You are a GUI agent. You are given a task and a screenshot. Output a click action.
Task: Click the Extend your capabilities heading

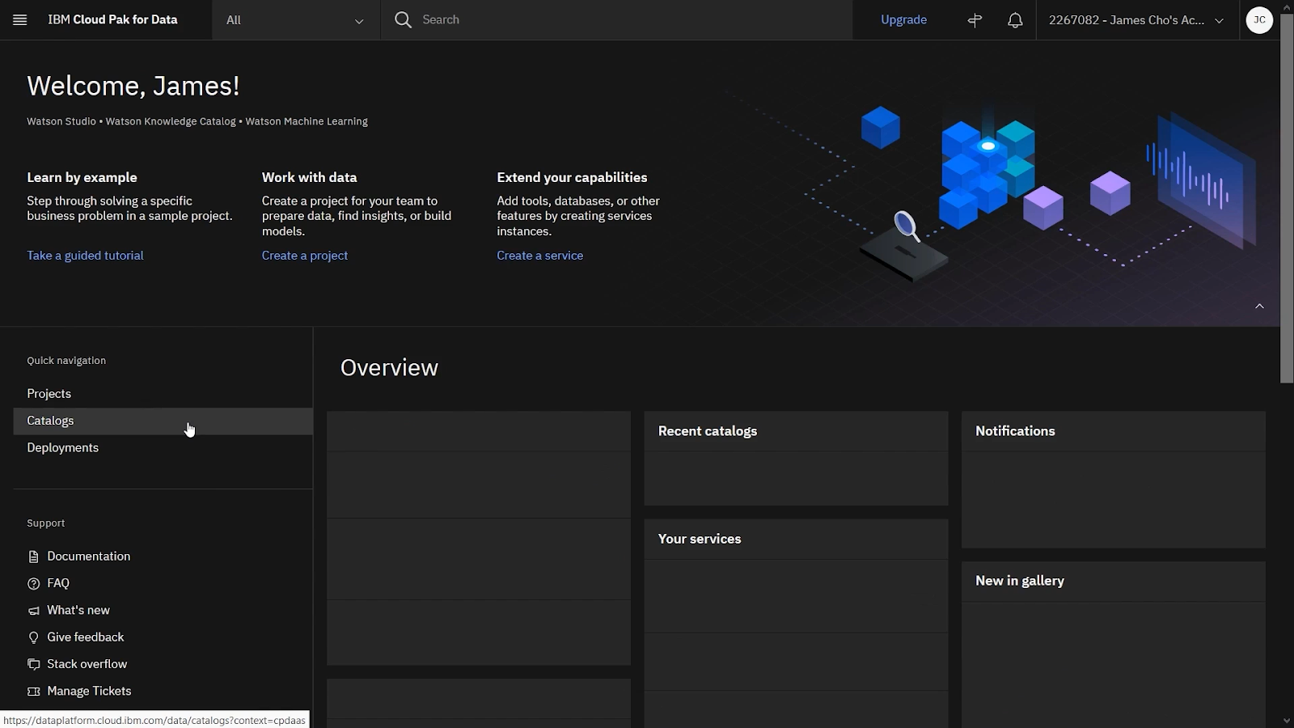pyautogui.click(x=572, y=177)
